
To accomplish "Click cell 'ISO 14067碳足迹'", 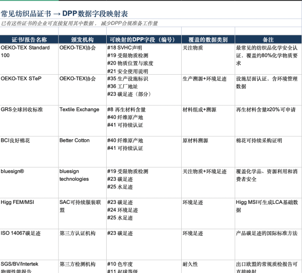I will pos(29,244).
